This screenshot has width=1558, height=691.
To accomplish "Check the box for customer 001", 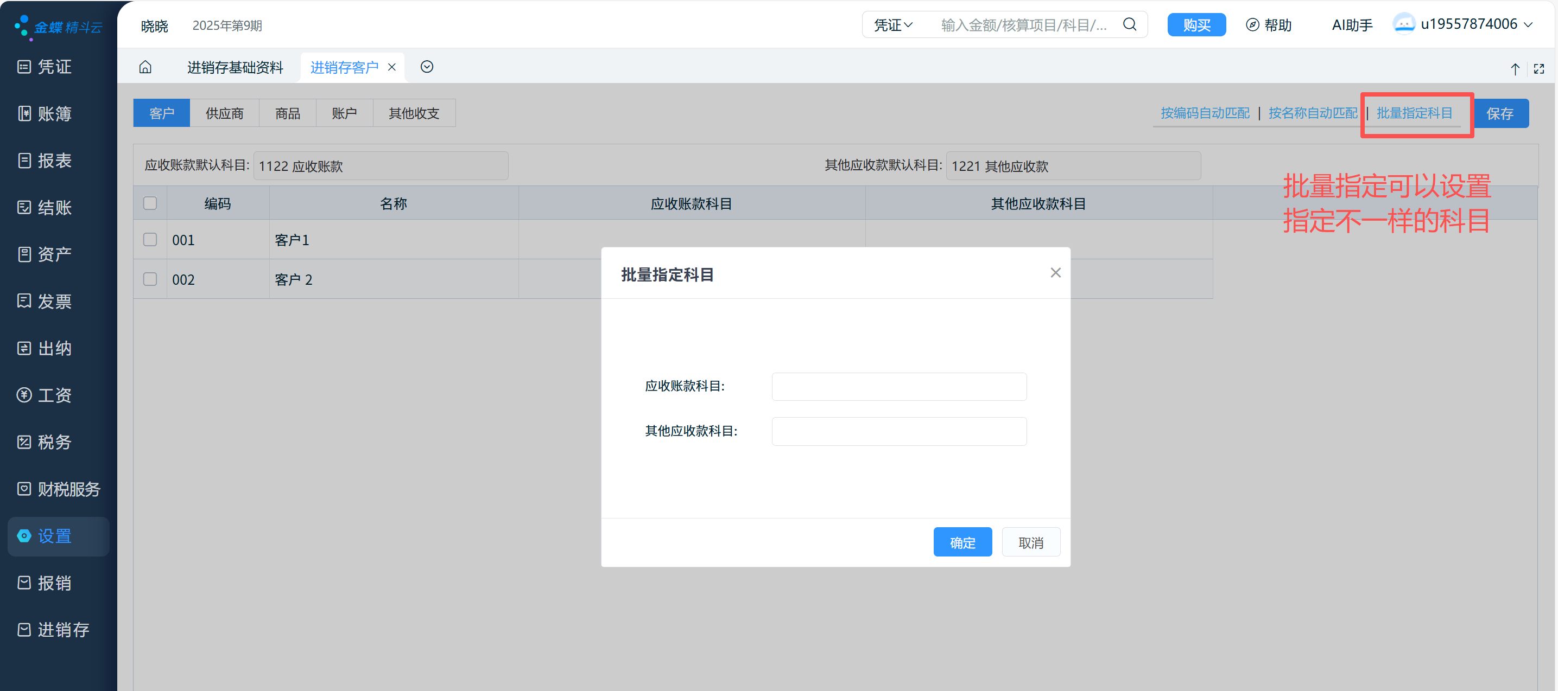I will 150,239.
